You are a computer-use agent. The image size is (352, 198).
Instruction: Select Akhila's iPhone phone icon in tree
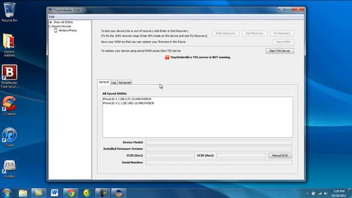click(56, 30)
